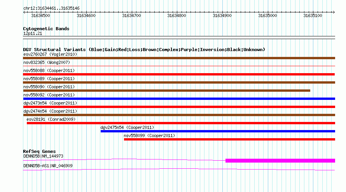Screen dimensions: 346x192
Task: Click the DENND5B-AS1 magenta transcript line
Action: pos(179,170)
